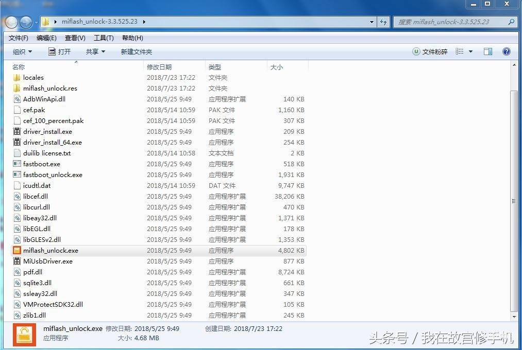Click the MiUsbDriver.exe installer icon
Screen dimensions: 522x350
point(17,261)
